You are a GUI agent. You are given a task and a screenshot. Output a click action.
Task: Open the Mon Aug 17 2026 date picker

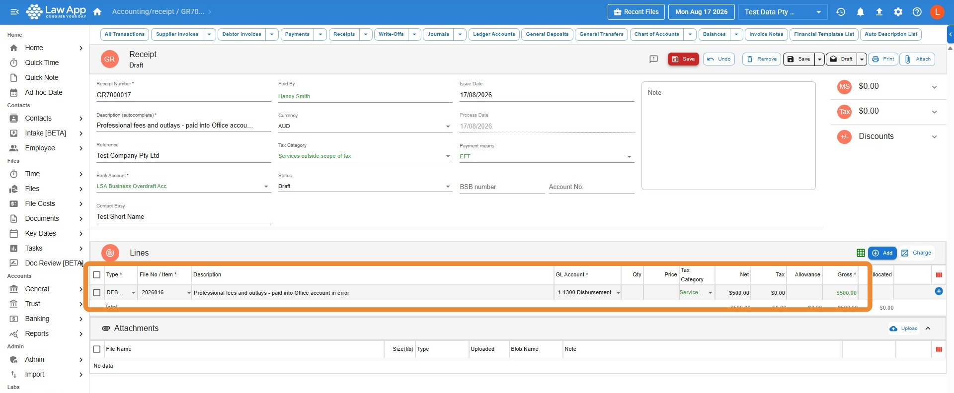(x=701, y=12)
